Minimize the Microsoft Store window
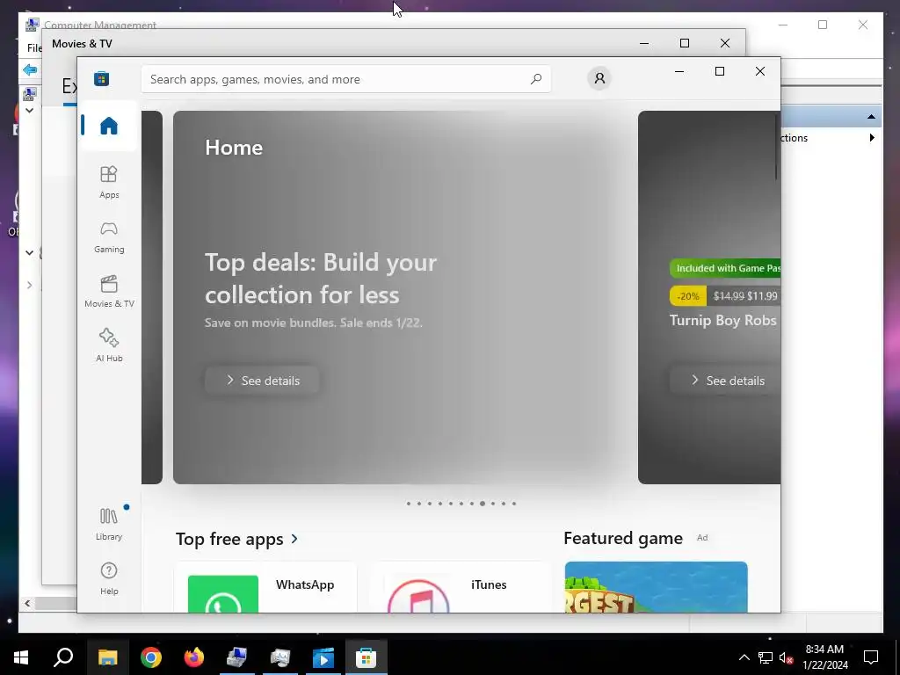The height and width of the screenshot is (675, 900). [x=679, y=71]
